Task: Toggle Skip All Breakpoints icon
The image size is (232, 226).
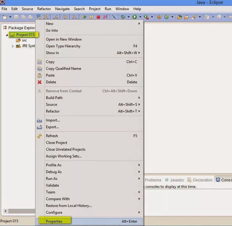Action: 114,17
